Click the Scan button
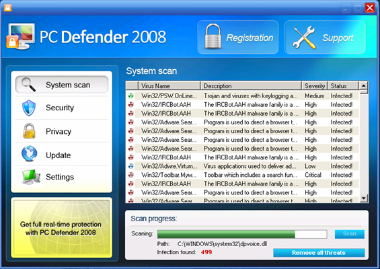This screenshot has height=269, width=380. pos(350,234)
